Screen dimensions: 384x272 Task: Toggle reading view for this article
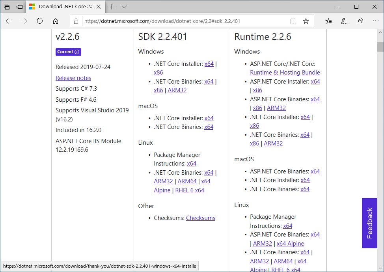(293, 21)
